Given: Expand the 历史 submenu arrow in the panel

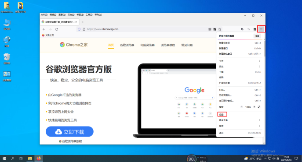Looking at the screenshot, I should click(259, 67).
